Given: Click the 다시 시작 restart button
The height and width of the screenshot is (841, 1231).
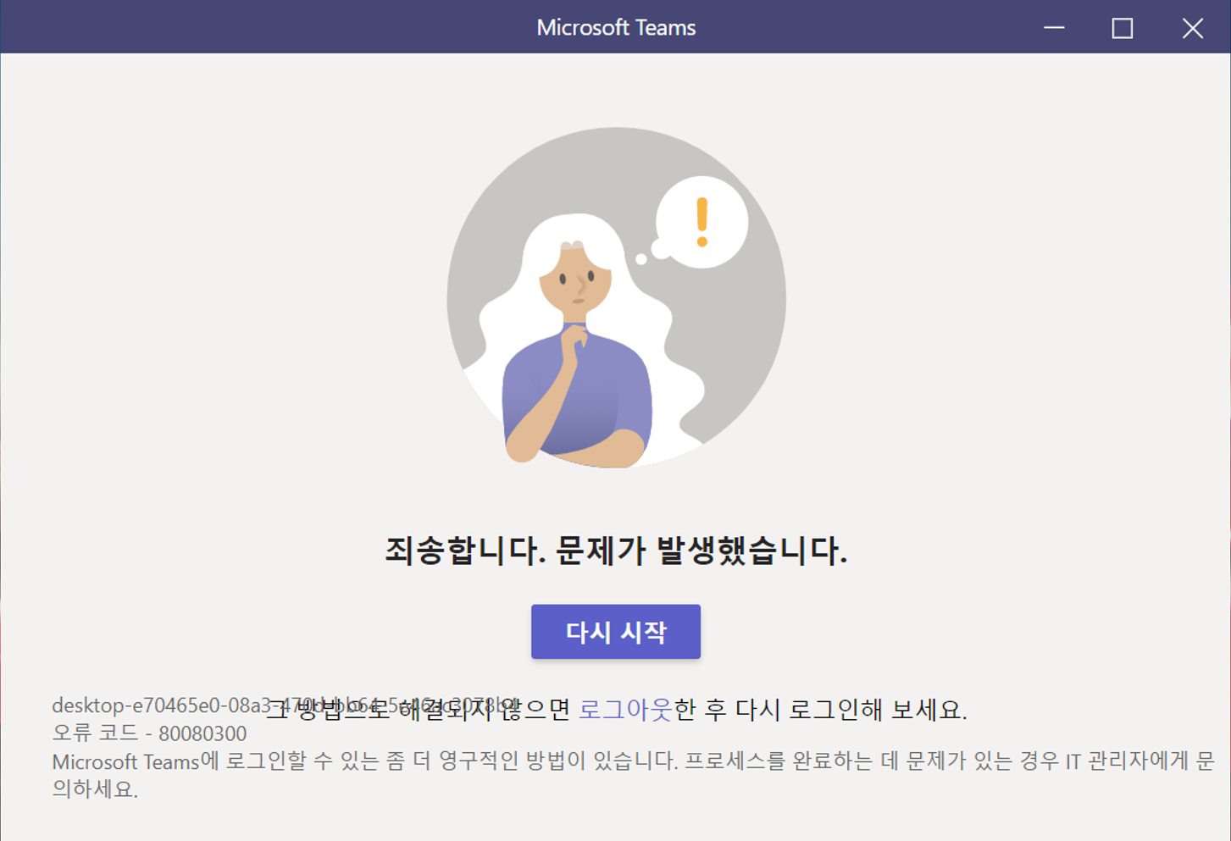Looking at the screenshot, I should 616,632.
